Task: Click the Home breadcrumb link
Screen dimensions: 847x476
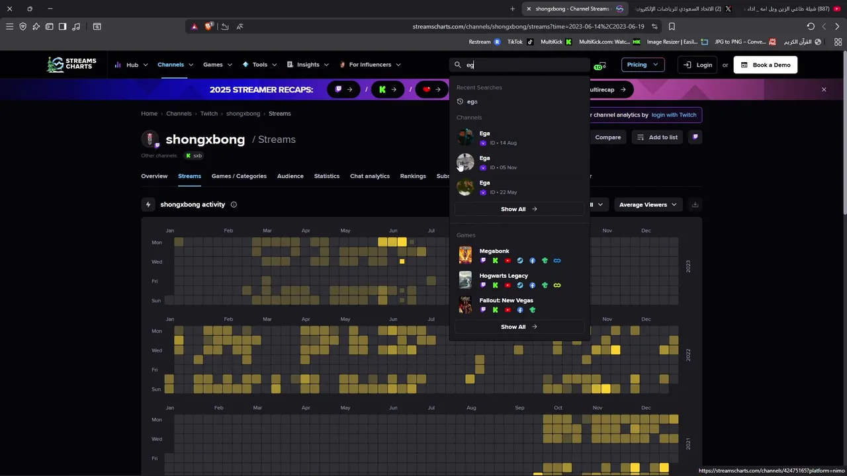Action: pos(149,114)
